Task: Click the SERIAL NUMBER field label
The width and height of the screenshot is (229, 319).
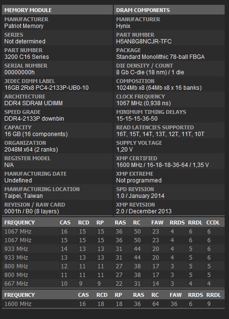Action: (x=26, y=66)
